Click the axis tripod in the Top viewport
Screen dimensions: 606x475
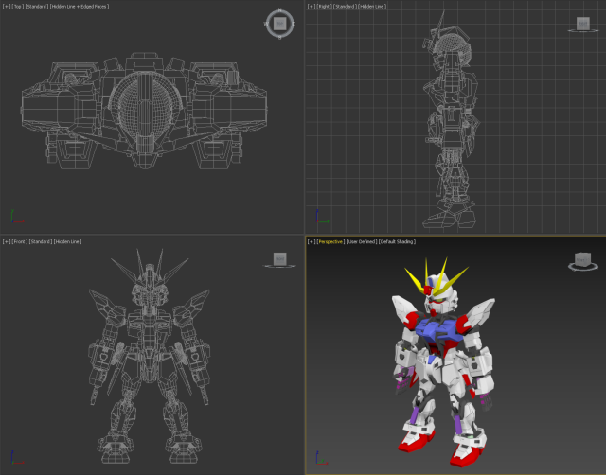coord(13,217)
